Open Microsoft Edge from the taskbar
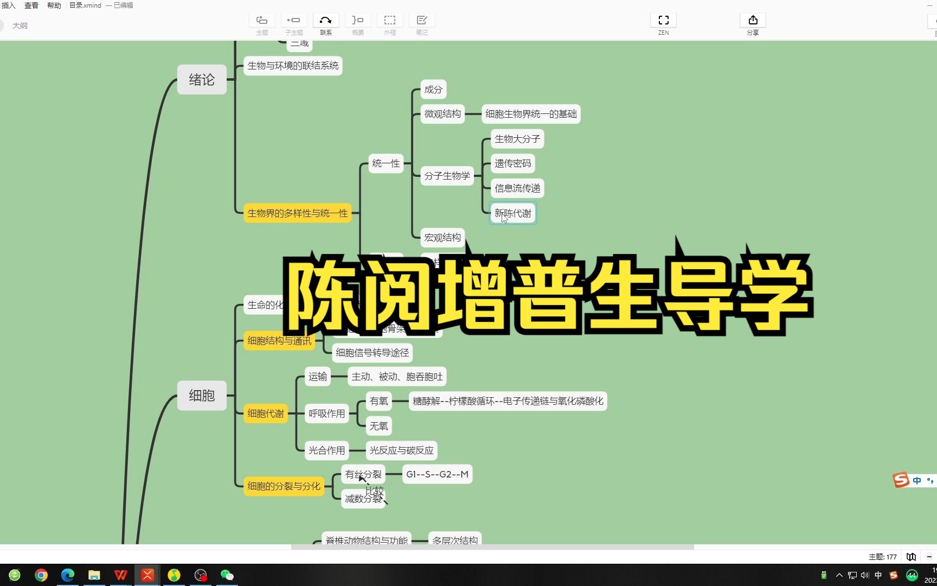The image size is (937, 586). click(x=68, y=575)
